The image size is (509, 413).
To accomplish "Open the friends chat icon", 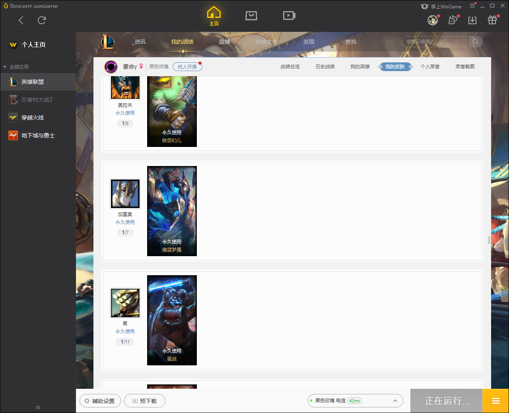I will coord(453,20).
